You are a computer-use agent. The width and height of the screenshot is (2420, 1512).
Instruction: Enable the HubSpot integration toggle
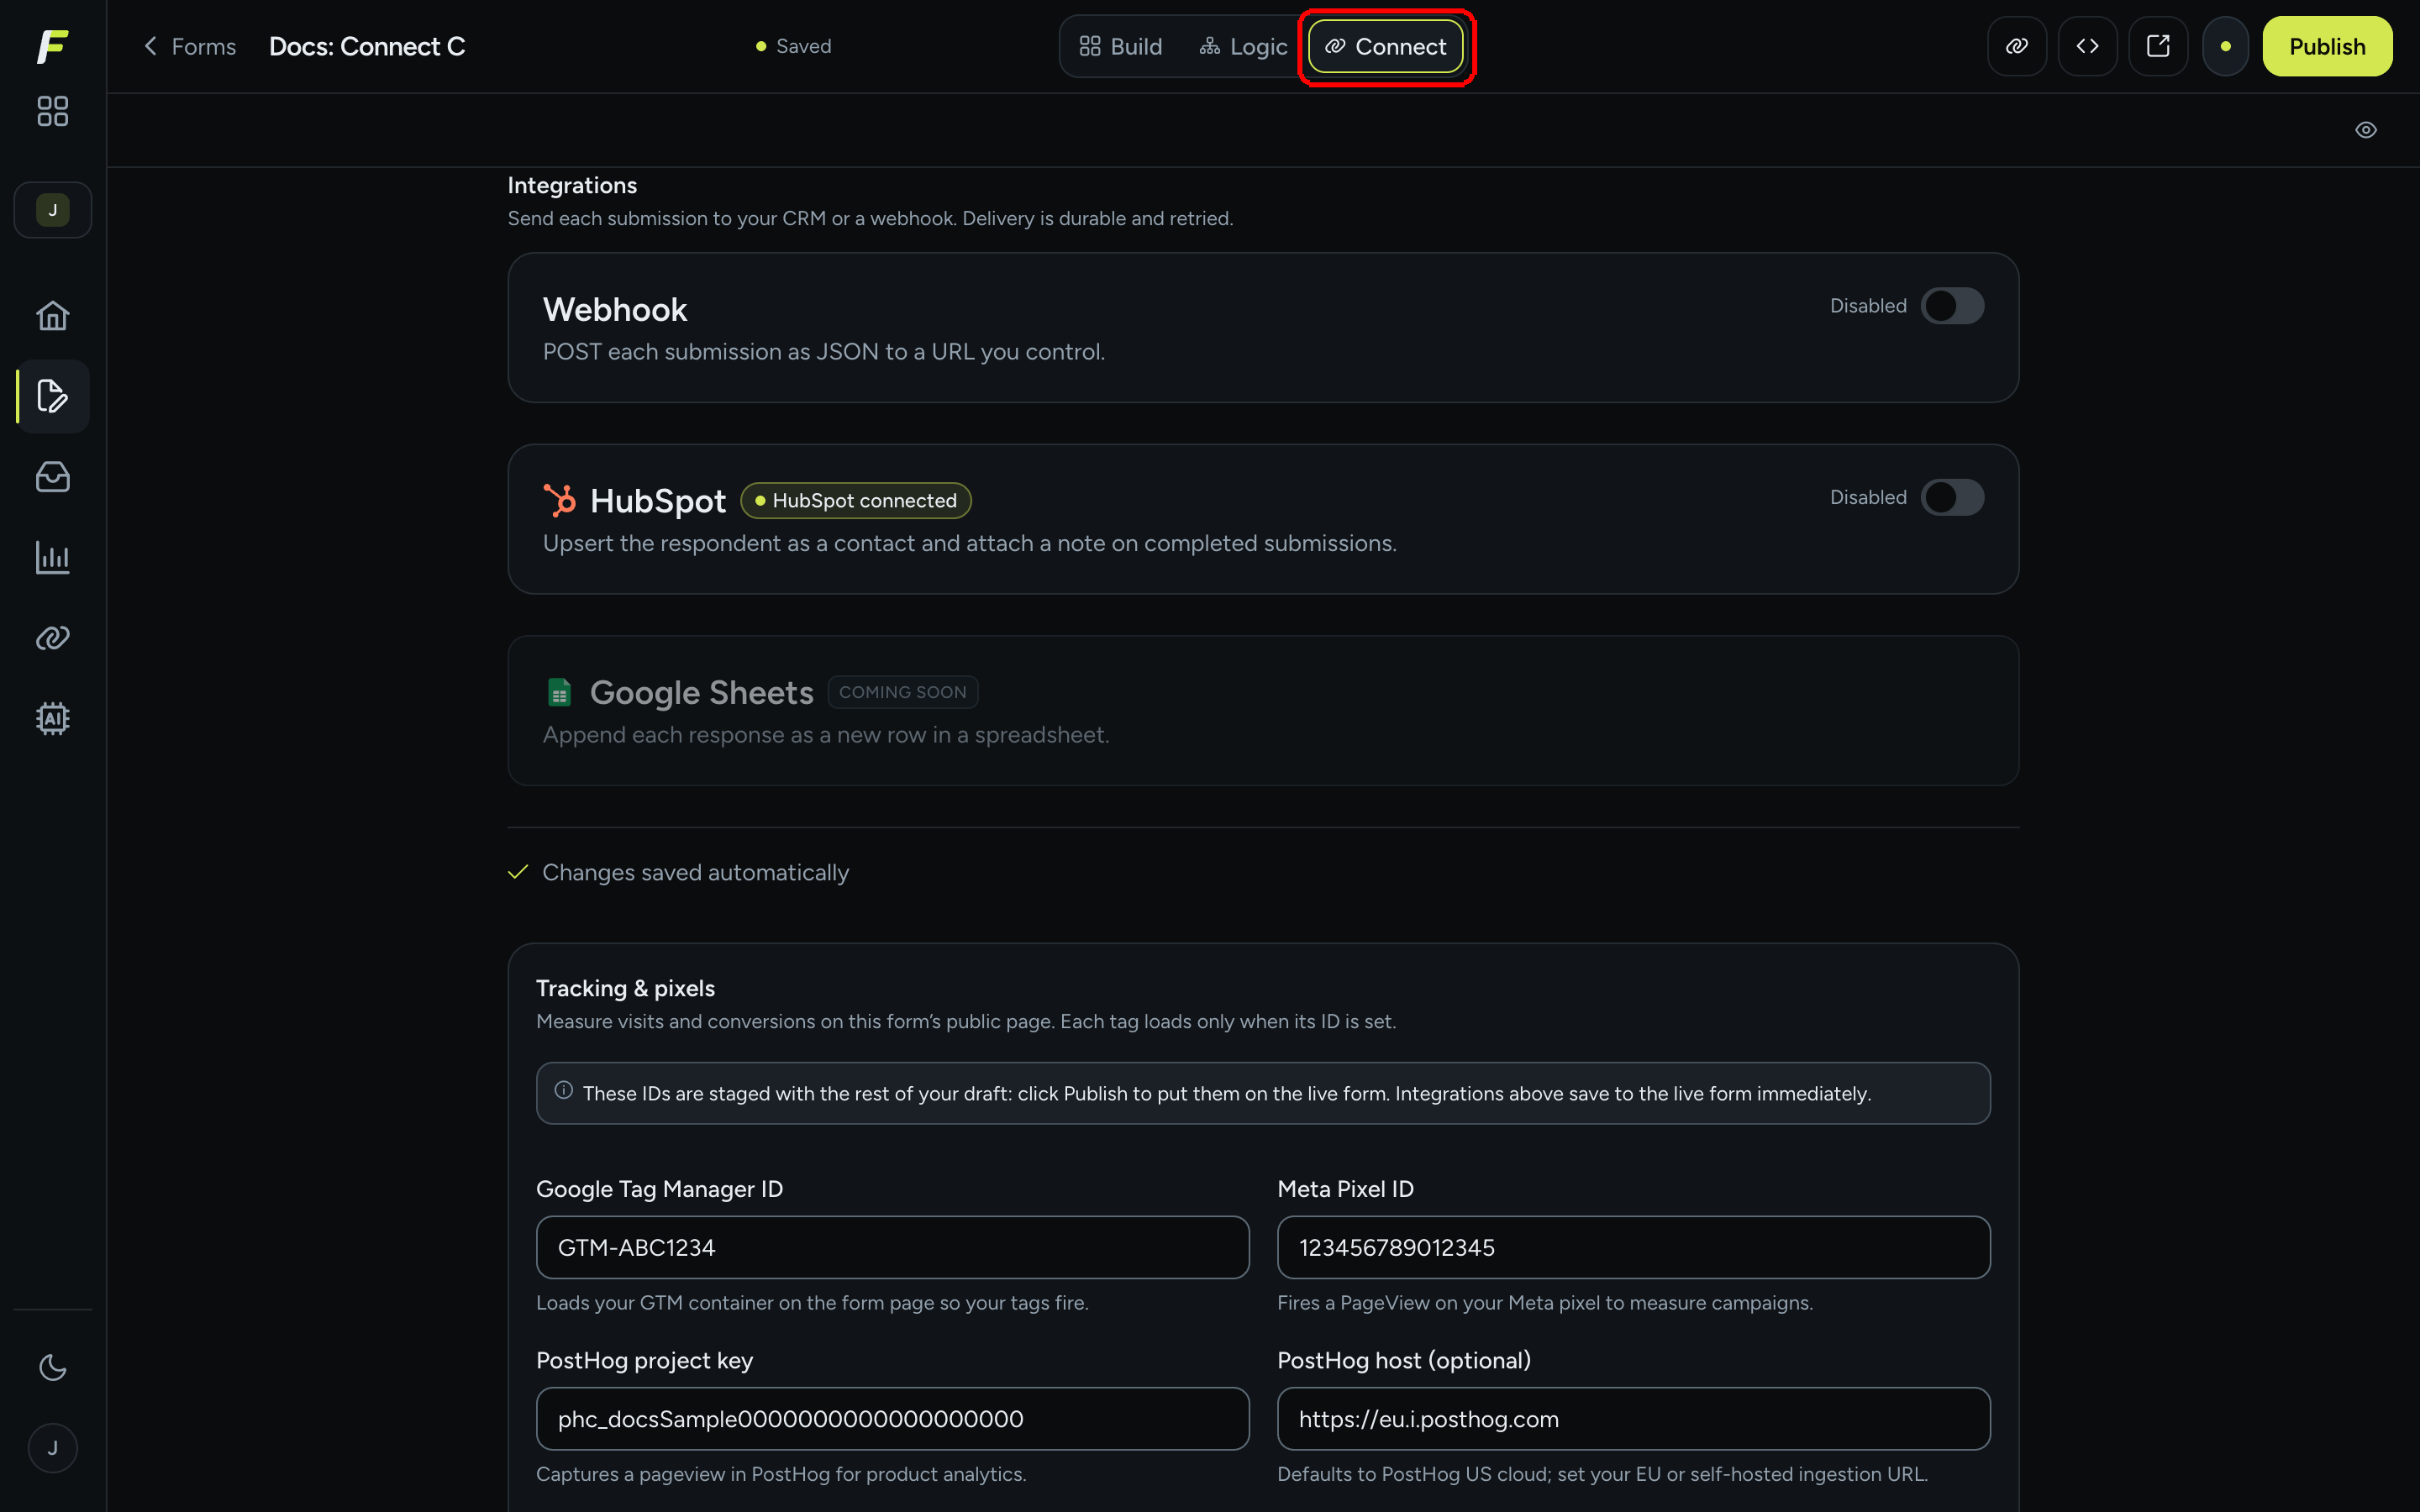[1952, 497]
